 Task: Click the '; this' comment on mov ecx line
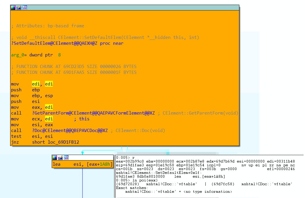pos(82,119)
